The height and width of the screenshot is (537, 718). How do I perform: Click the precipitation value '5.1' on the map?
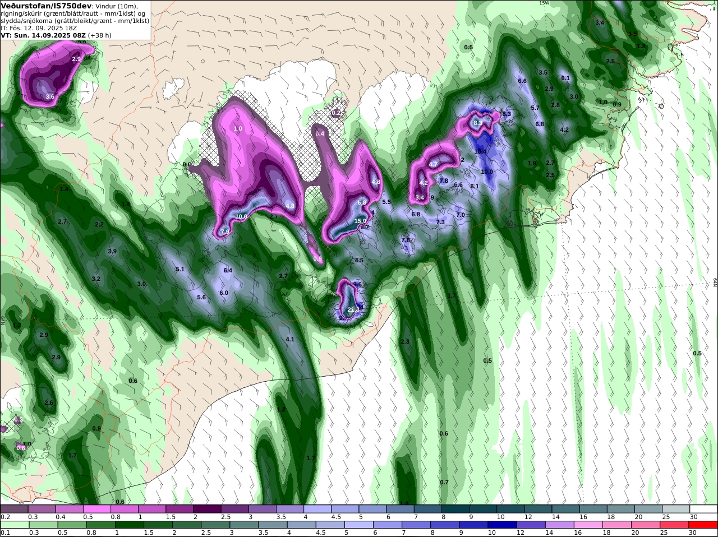click(x=180, y=269)
